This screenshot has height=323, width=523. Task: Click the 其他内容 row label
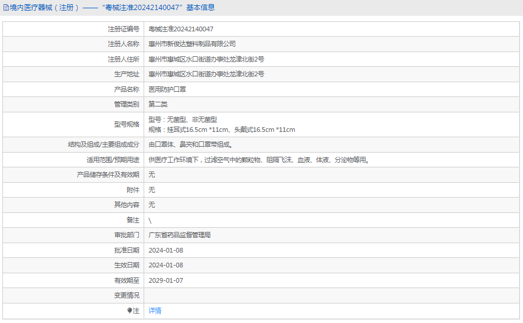(x=126, y=205)
